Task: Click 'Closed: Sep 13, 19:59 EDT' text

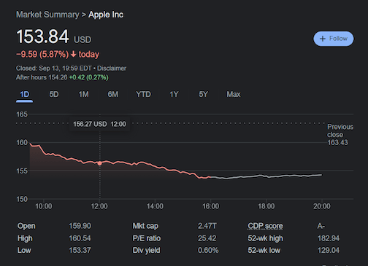Action: click(54, 69)
